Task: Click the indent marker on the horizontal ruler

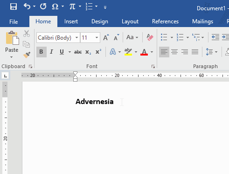Action: pos(75,77)
